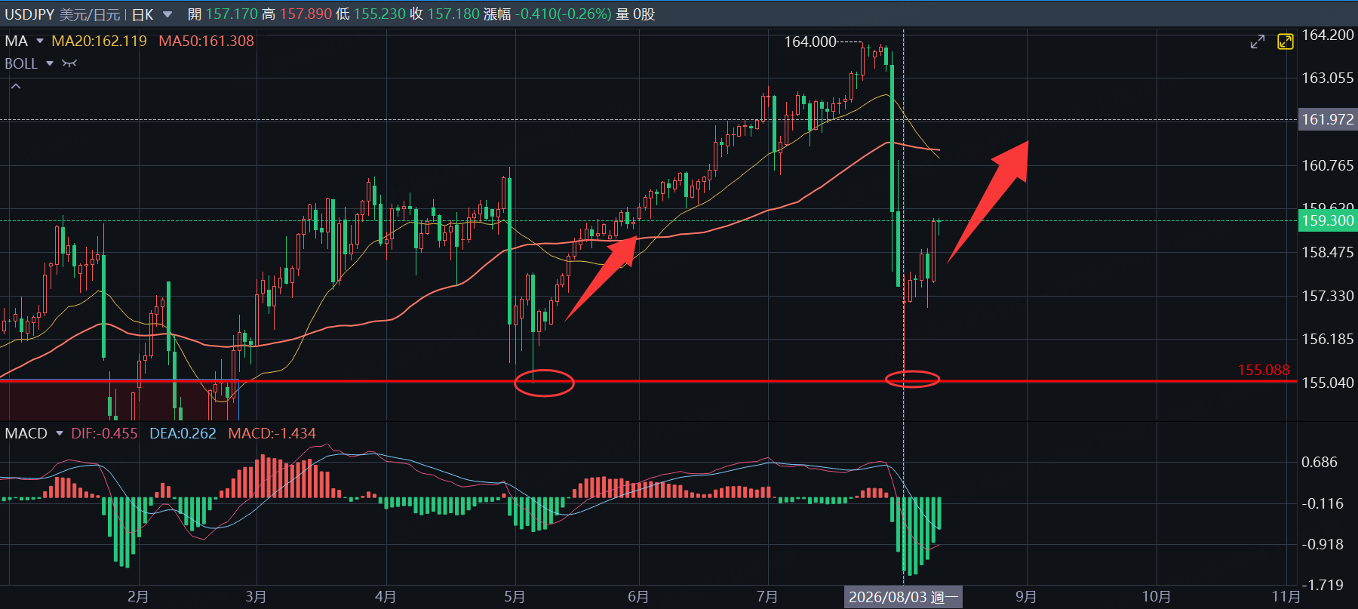This screenshot has width=1358, height=609.
Task: Click the 3月 time axis label
Action: click(x=256, y=597)
